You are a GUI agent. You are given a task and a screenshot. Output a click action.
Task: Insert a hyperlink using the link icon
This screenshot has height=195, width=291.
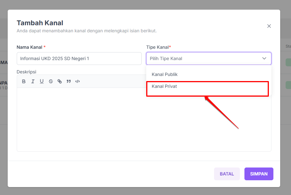point(60,81)
